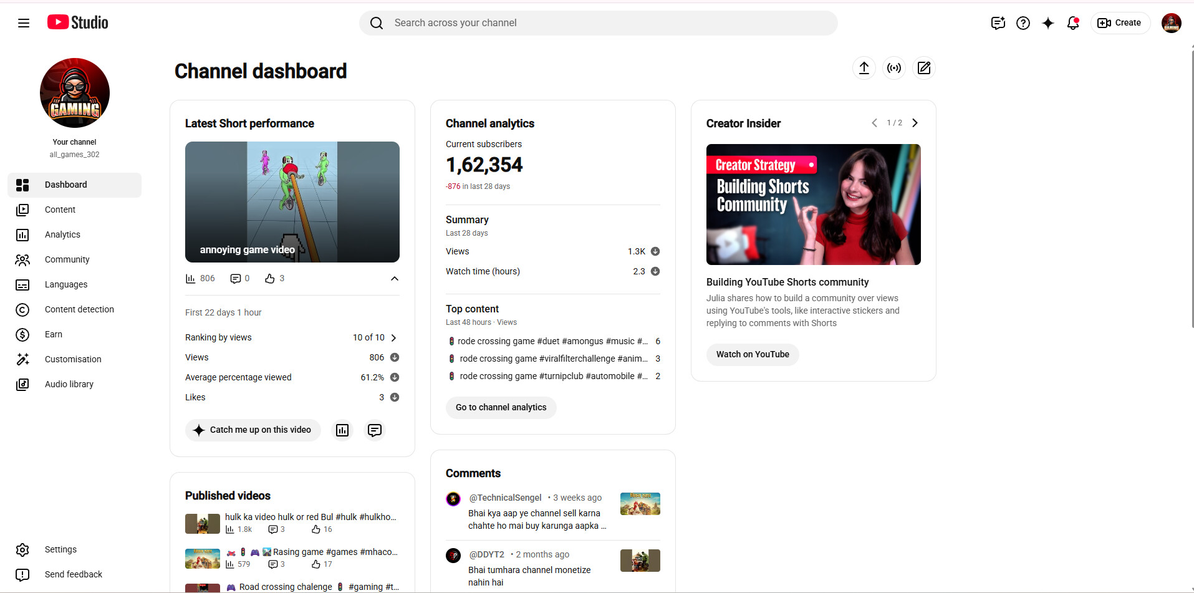Open the send feedback icon in header

[x=998, y=23]
